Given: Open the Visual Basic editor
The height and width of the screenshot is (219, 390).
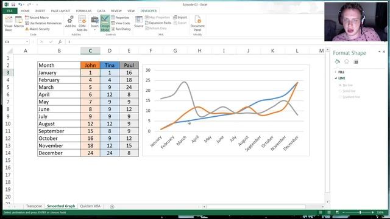Looking at the screenshot, I should tap(8, 24).
